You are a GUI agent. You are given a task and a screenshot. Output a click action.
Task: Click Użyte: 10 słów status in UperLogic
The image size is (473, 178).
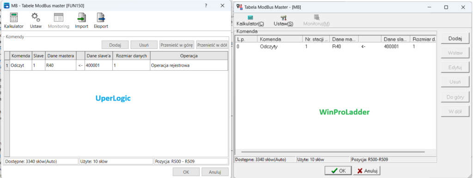(116, 161)
